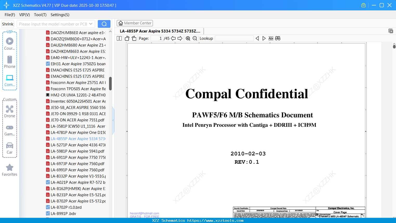Rotate the page counterclockwise
This screenshot has width=396, height=223.
pos(127,38)
